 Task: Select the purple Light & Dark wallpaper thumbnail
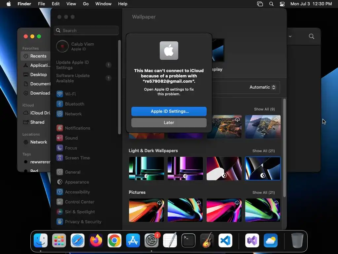pyautogui.click(x=185, y=168)
